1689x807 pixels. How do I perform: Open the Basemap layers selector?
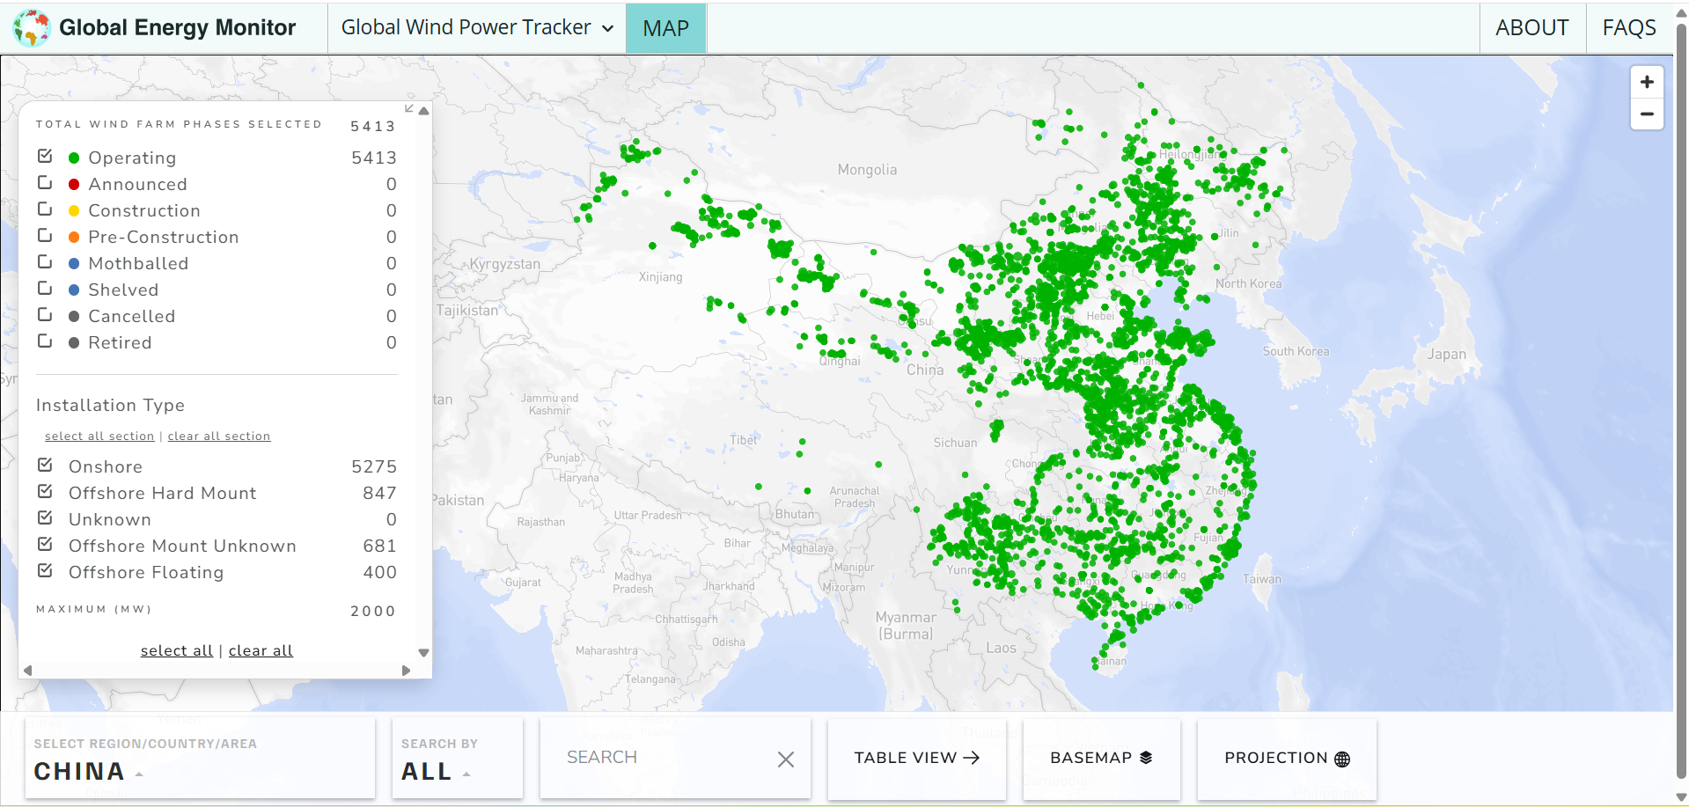click(x=1100, y=758)
